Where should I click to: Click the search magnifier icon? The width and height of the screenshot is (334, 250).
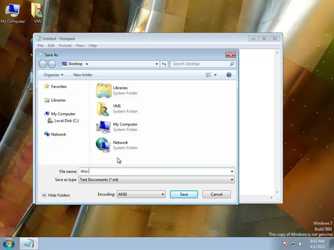click(232, 64)
